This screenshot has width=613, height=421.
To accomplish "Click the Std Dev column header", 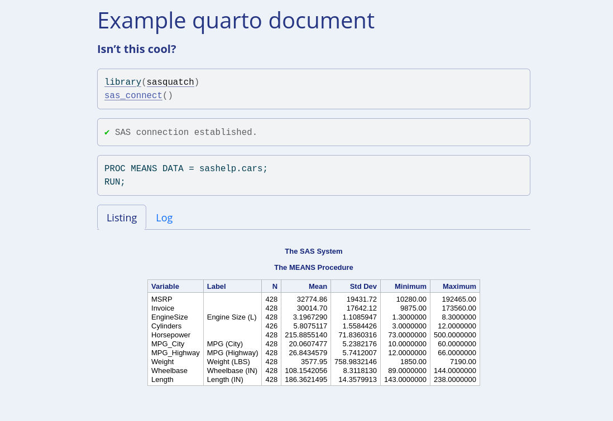I will (x=363, y=286).
